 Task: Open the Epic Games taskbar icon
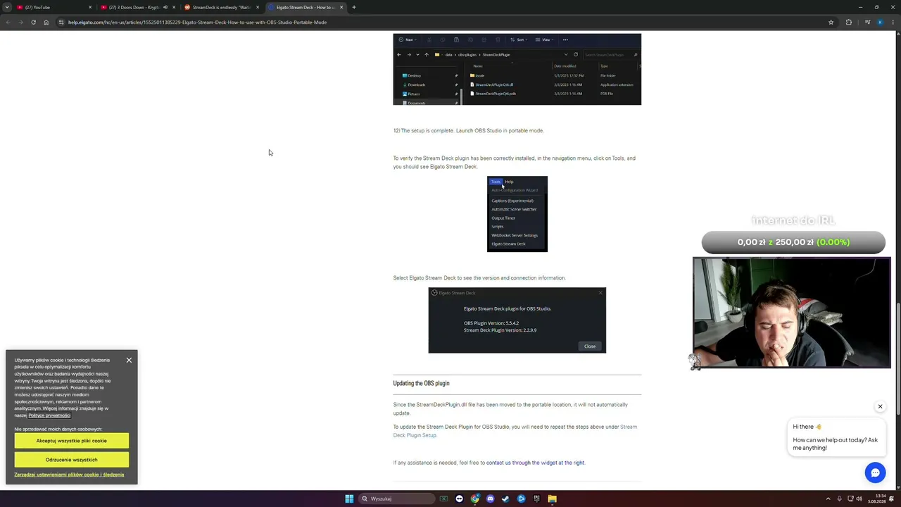point(536,499)
